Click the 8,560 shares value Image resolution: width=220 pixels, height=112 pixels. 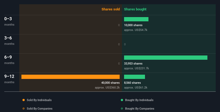pos(132,83)
